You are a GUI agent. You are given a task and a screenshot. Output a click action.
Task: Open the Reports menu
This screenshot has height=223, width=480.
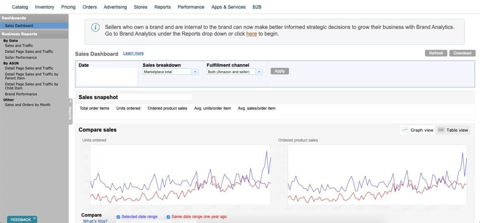[x=163, y=7]
